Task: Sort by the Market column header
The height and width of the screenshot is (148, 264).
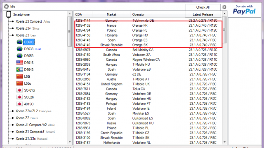Action: coord(111,14)
